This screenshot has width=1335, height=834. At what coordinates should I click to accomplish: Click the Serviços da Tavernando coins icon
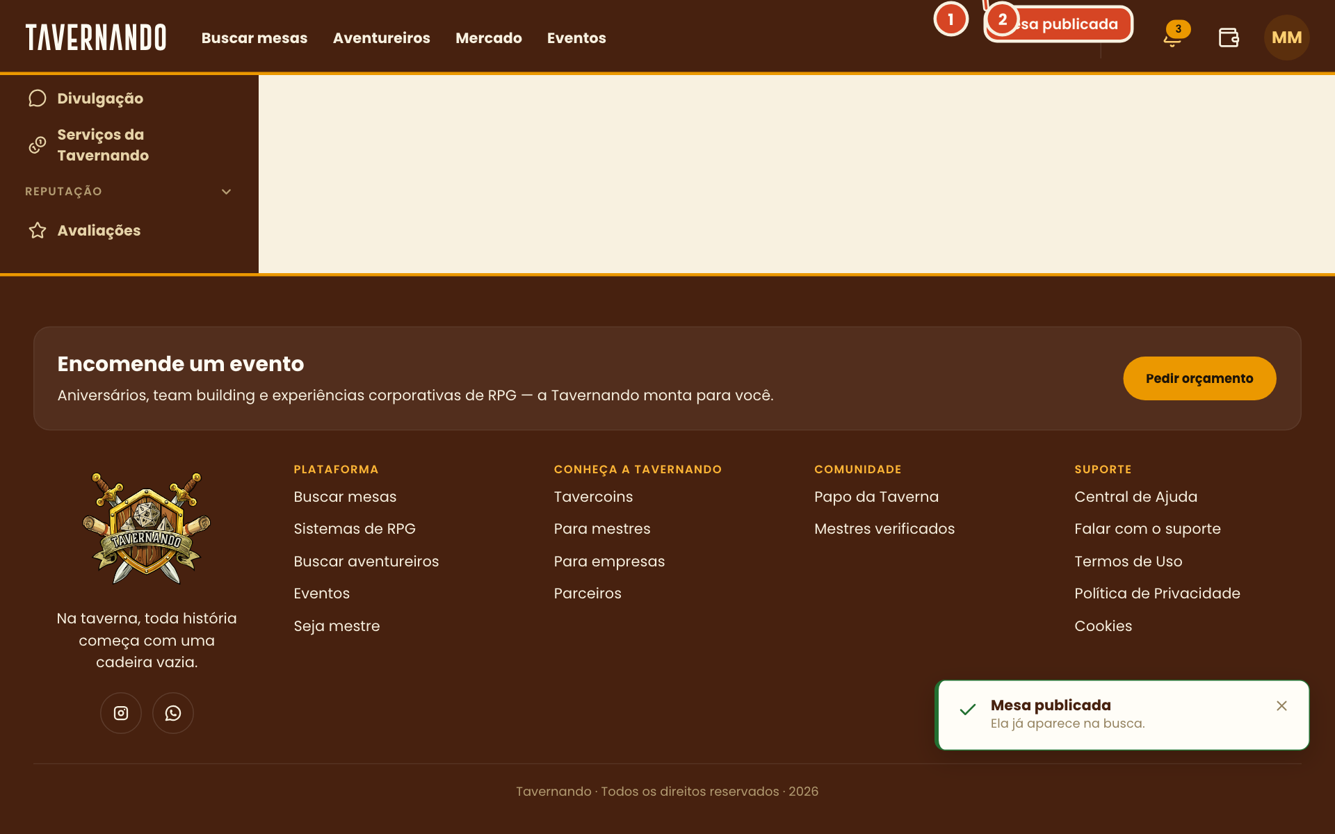tap(38, 145)
